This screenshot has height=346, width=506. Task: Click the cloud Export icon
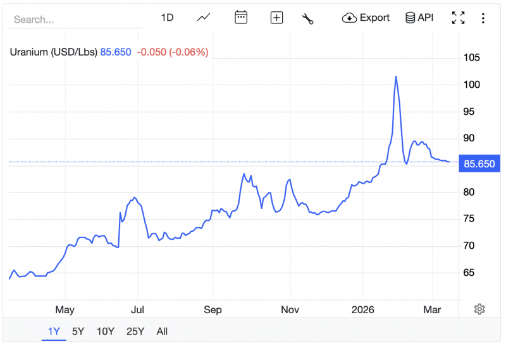(349, 18)
